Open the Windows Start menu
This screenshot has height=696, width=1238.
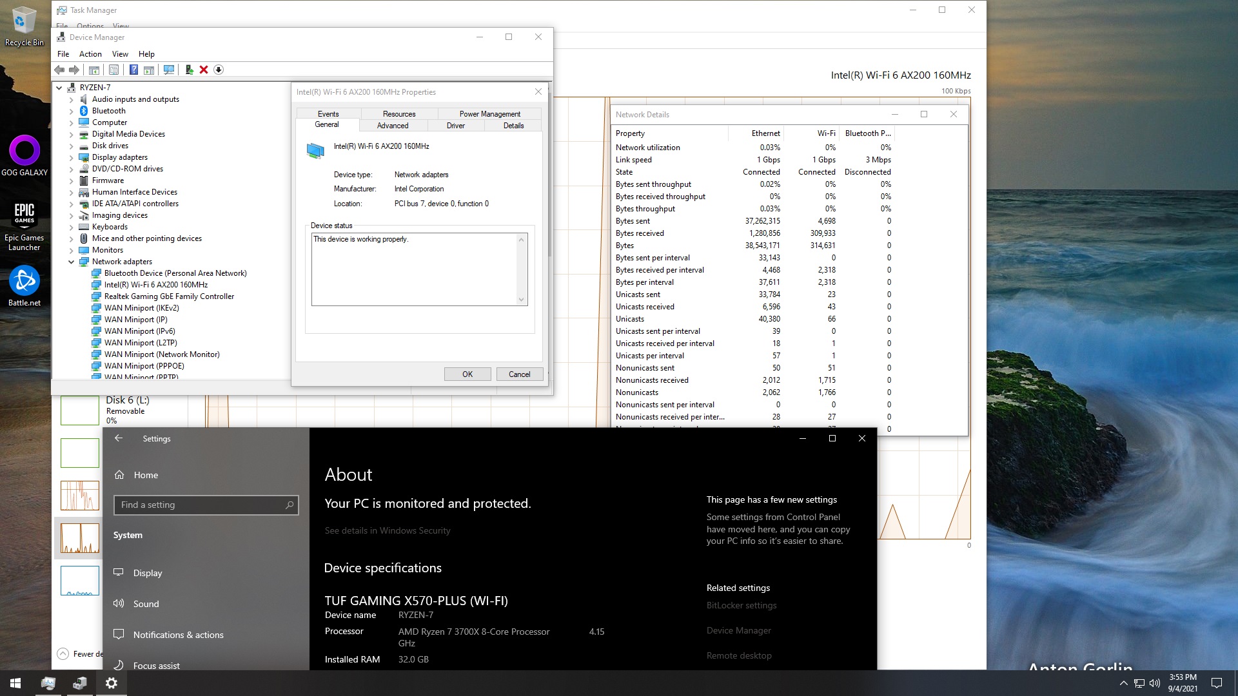pyautogui.click(x=15, y=683)
